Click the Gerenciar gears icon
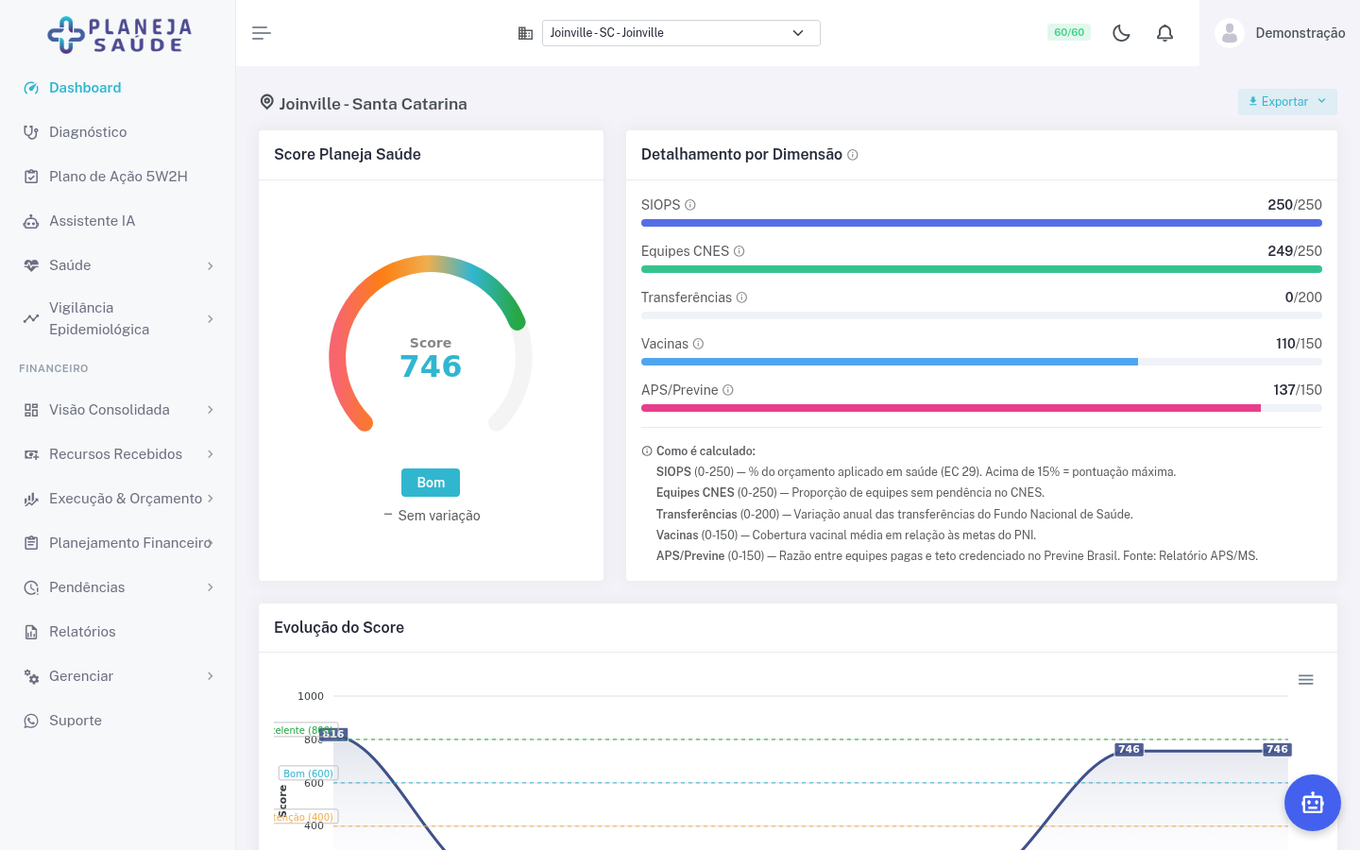1360x850 pixels. (31, 676)
